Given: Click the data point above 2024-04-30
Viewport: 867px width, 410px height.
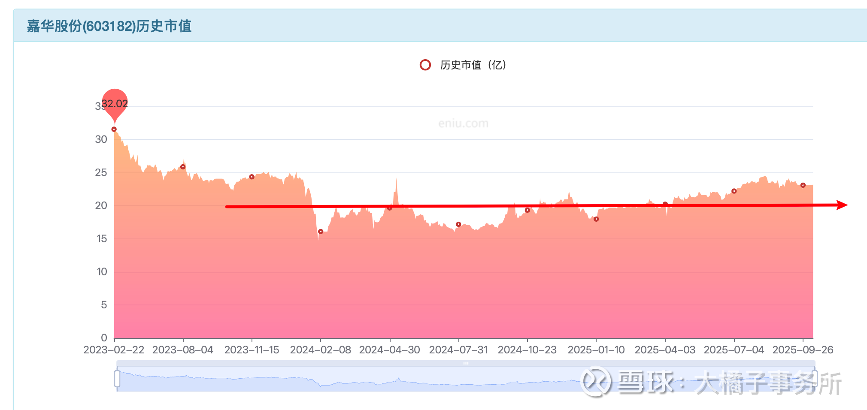Looking at the screenshot, I should point(390,208).
